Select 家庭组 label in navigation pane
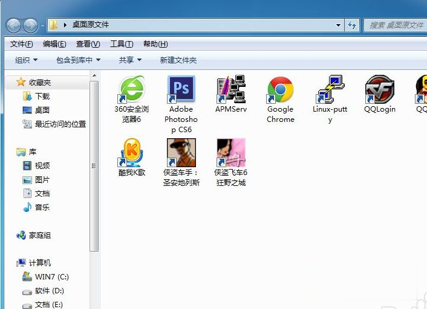This screenshot has height=309, width=427. tap(40, 235)
